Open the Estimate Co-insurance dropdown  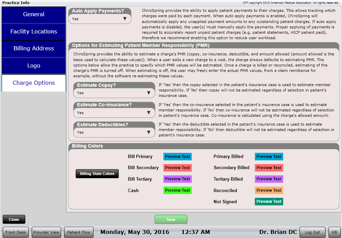tap(114, 113)
